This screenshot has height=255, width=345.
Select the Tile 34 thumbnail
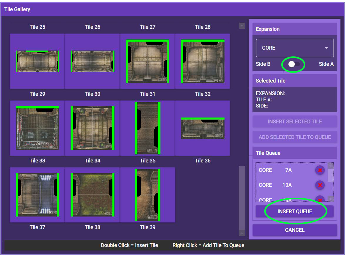[x=92, y=128]
